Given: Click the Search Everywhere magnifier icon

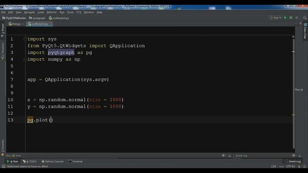Looking at the screenshot, I should point(305,18).
